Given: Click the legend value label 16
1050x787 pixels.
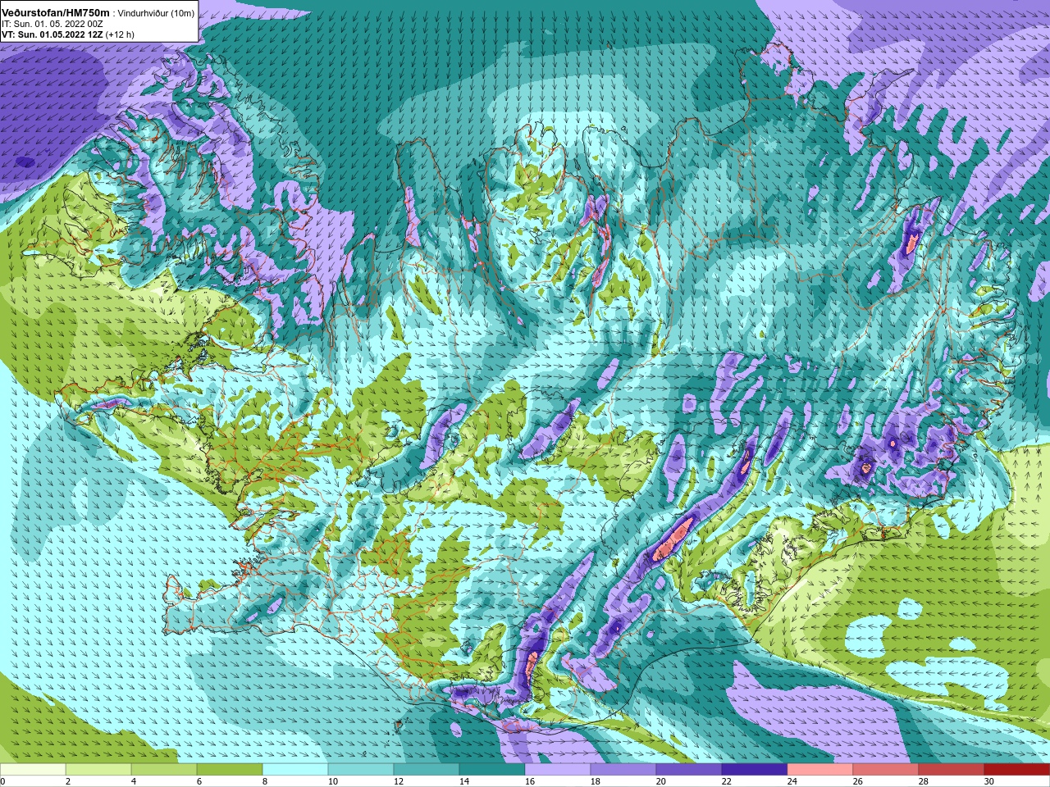Looking at the screenshot, I should tap(530, 781).
